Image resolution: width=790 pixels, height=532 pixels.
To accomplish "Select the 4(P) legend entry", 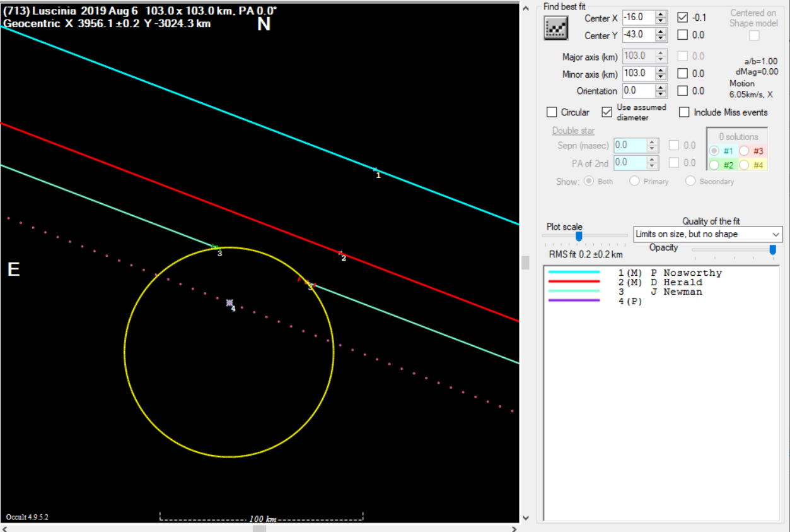I will click(630, 302).
